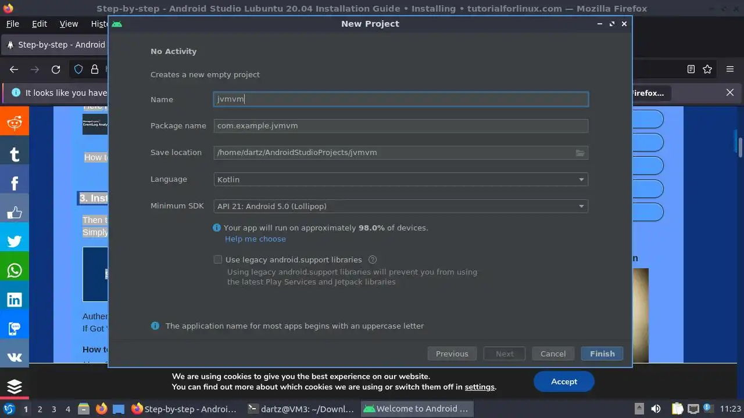Image resolution: width=744 pixels, height=418 pixels.
Task: Switch to workspace 3
Action: [x=53, y=409]
